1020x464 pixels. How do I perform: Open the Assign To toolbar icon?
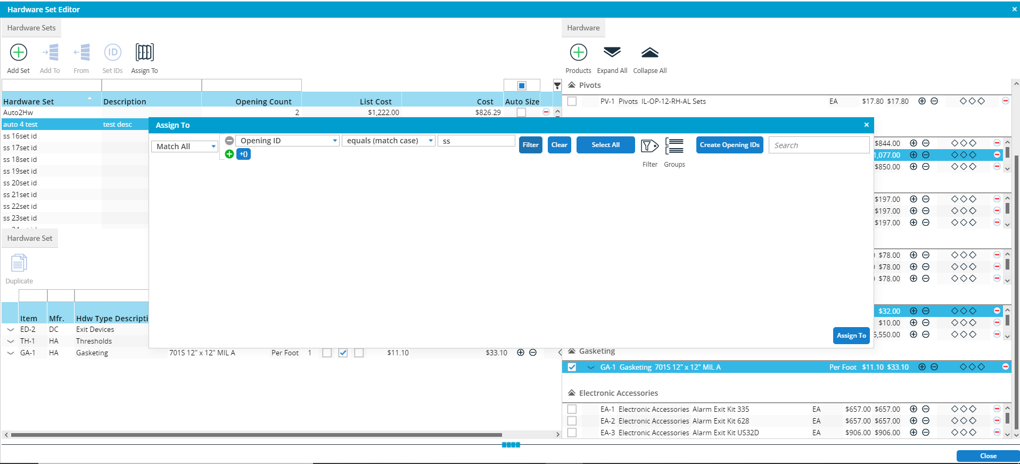[144, 53]
